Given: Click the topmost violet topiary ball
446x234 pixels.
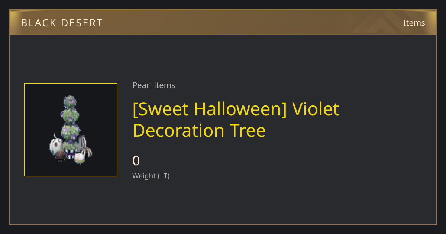Looking at the screenshot, I should coord(70,101).
